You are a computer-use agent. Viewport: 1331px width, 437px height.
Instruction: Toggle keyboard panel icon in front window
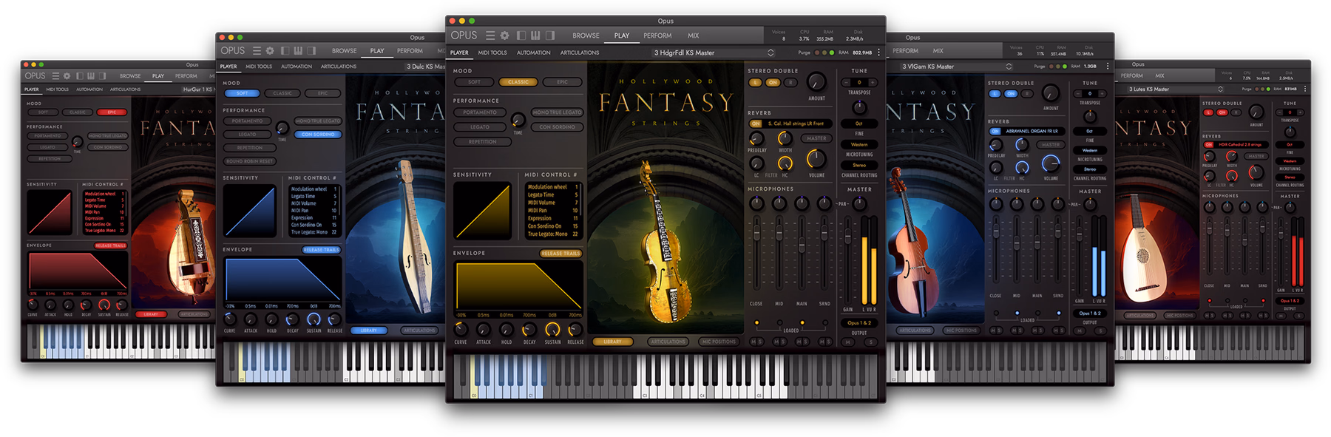tap(535, 35)
